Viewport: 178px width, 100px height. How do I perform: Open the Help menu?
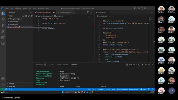pyautogui.click(x=47, y=8)
